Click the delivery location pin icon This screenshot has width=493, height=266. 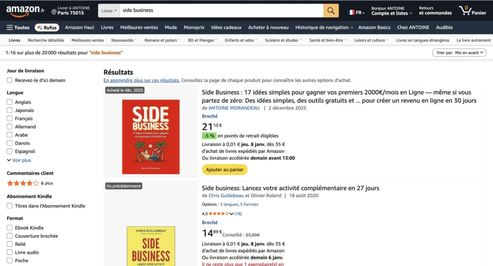click(54, 12)
